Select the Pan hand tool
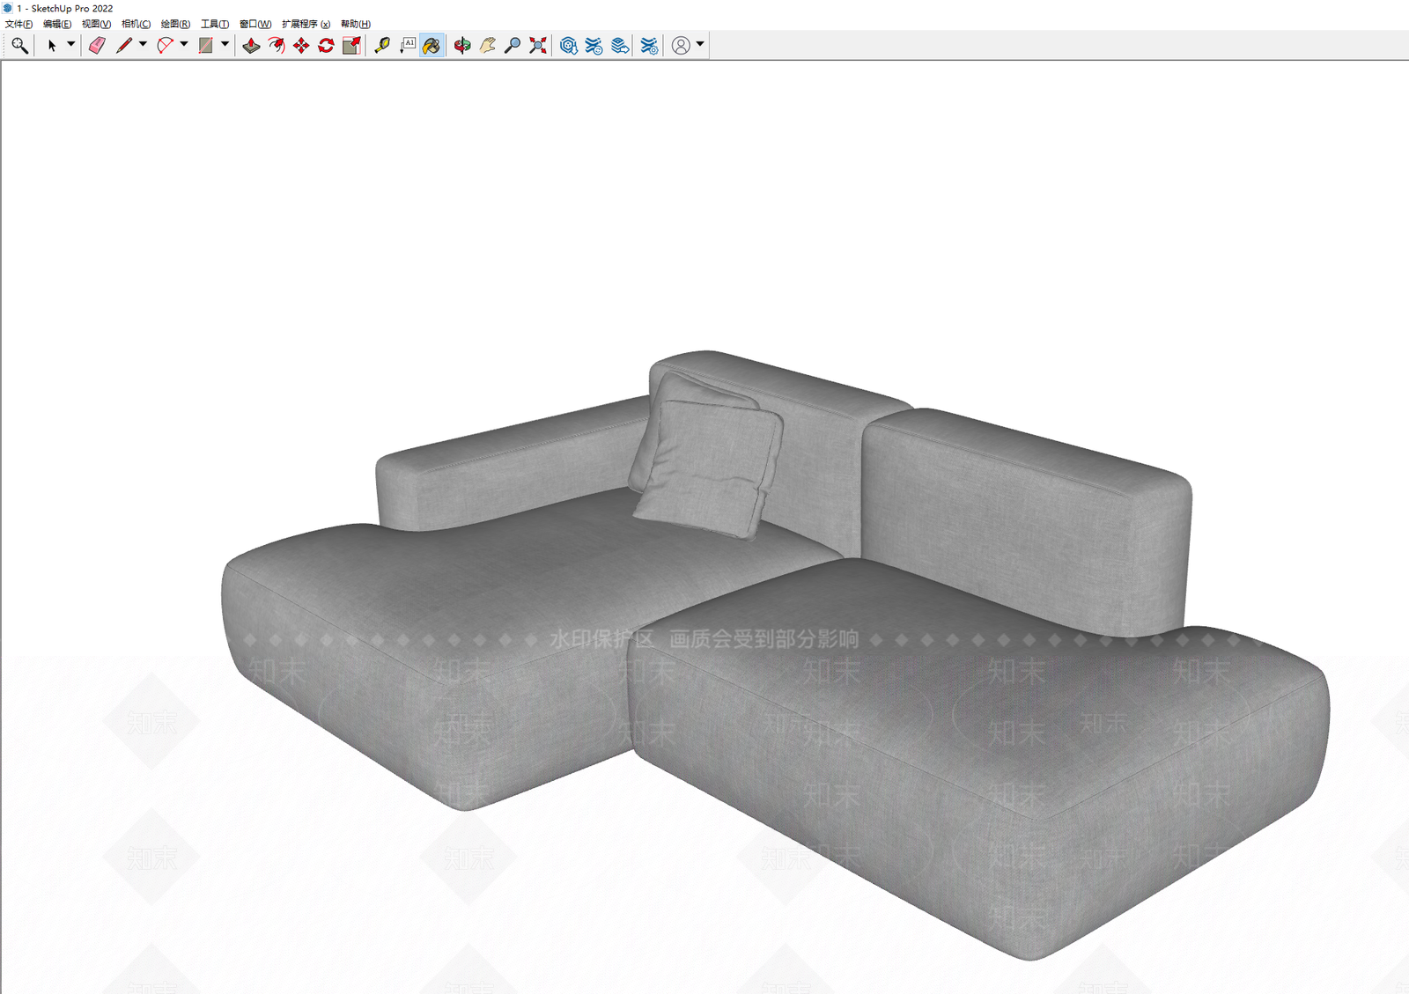The width and height of the screenshot is (1409, 994). (x=487, y=46)
